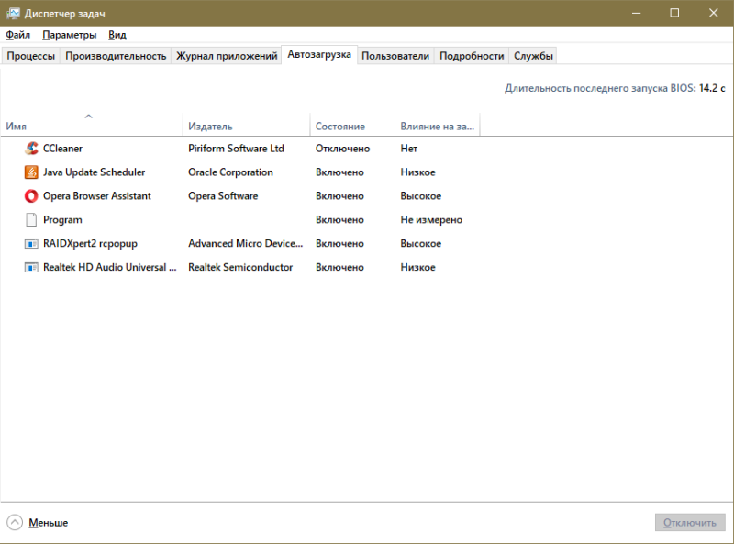Click the Меньше link label

coord(49,523)
